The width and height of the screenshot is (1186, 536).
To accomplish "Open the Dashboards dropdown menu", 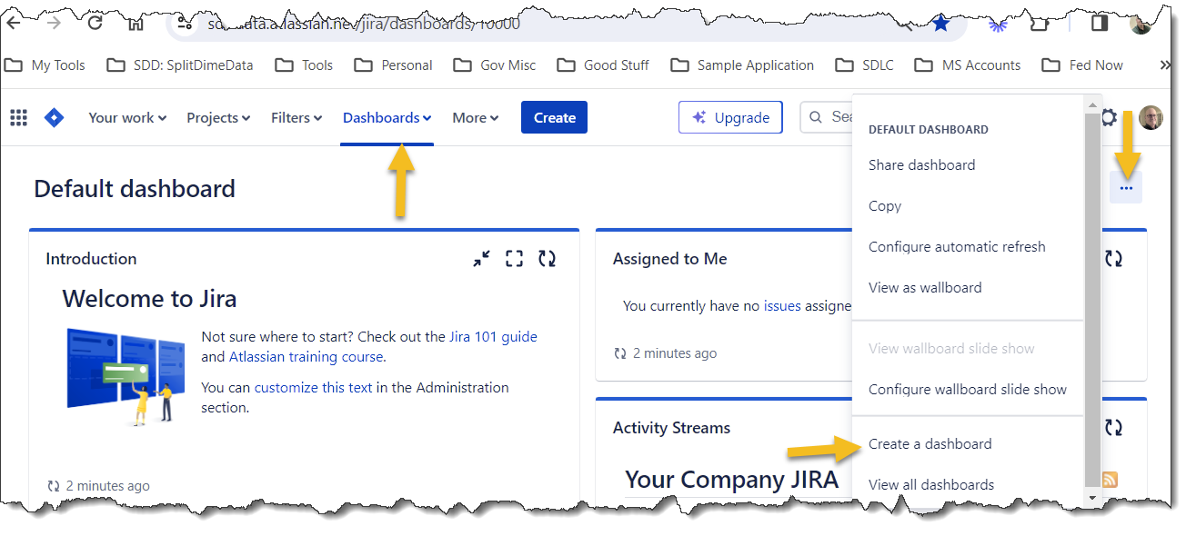I will pos(387,117).
